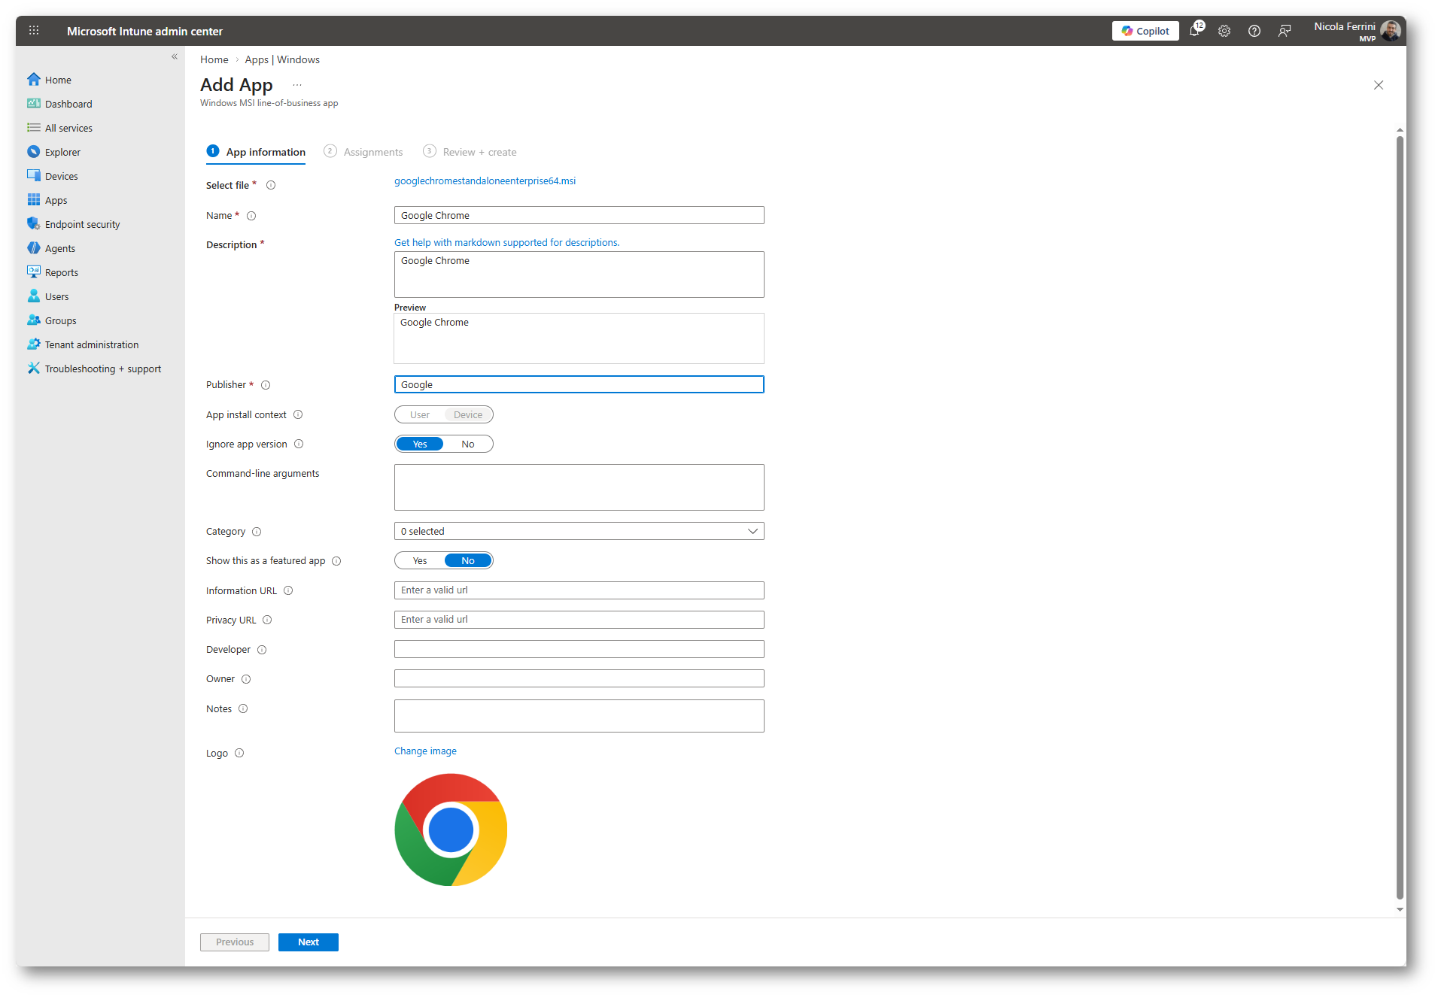Click the Command-line arguments text box

pos(579,487)
